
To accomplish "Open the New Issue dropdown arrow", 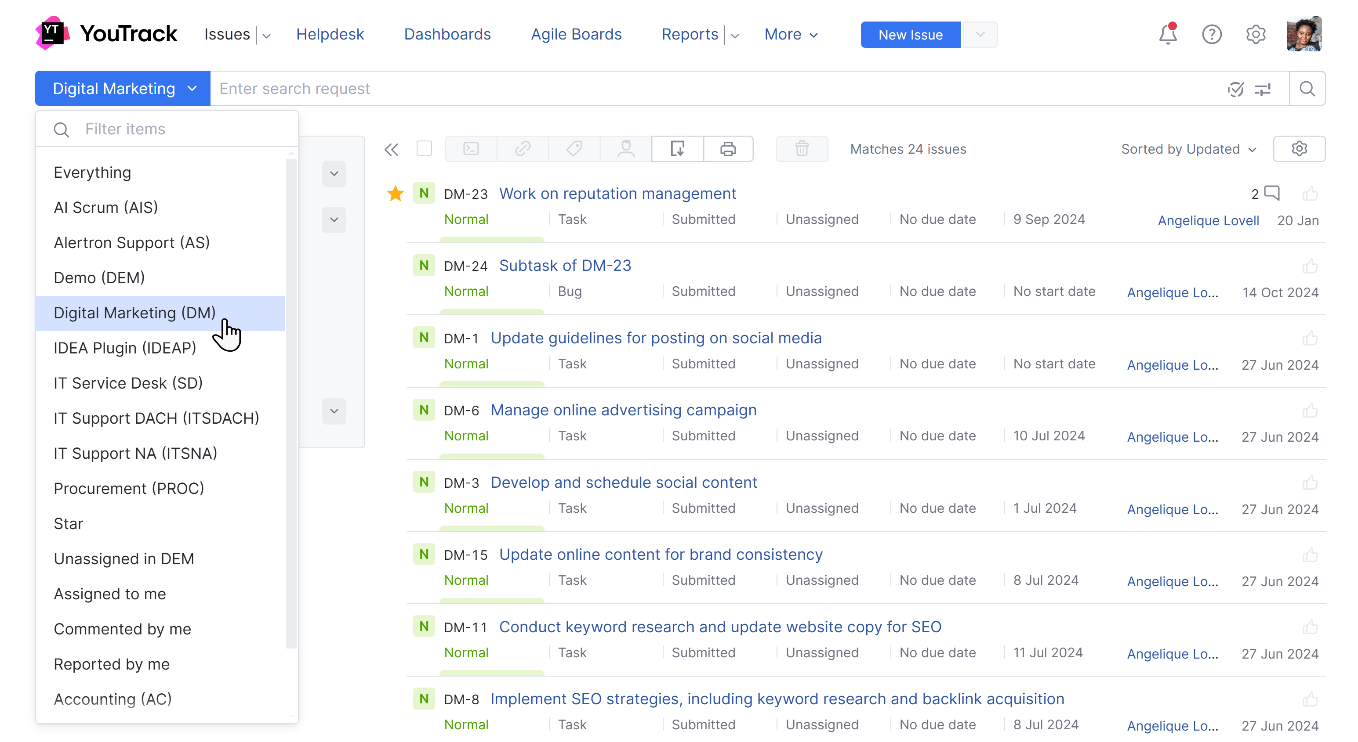I will pyautogui.click(x=980, y=35).
